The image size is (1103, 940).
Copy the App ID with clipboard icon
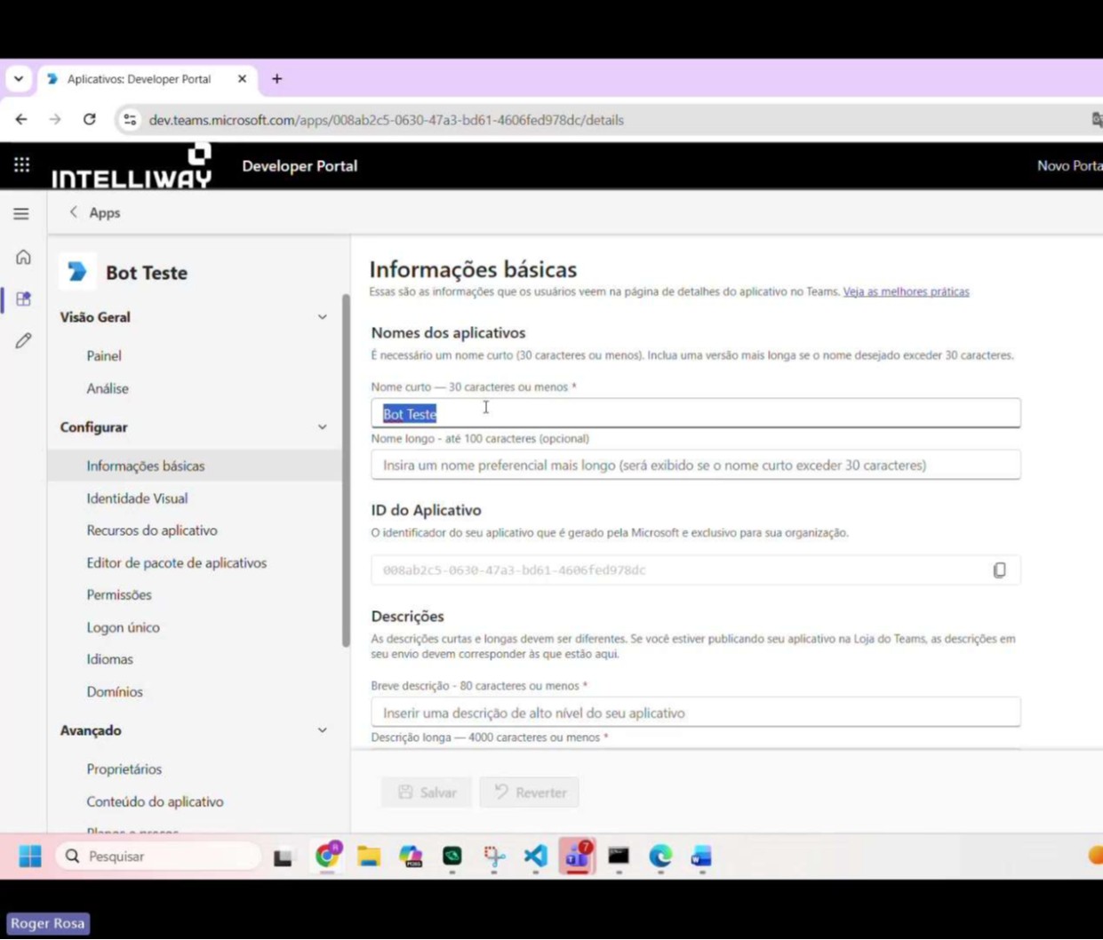coord(999,570)
